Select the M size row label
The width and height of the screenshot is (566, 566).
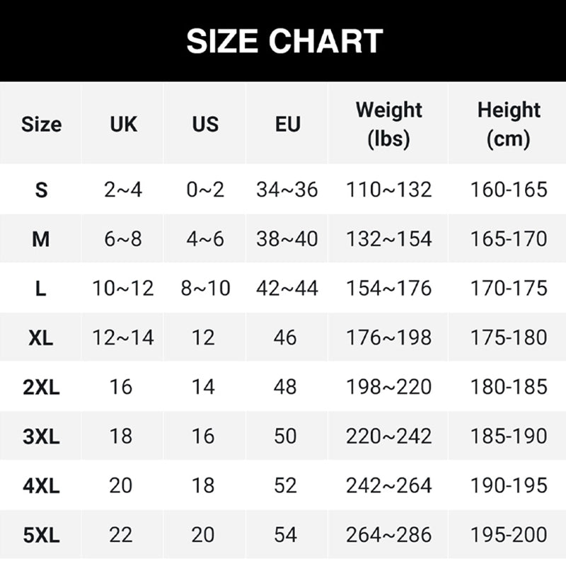point(41,239)
